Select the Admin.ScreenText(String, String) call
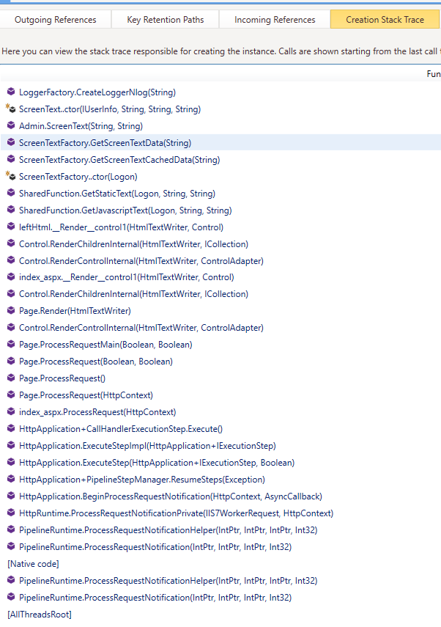 pyautogui.click(x=220, y=126)
